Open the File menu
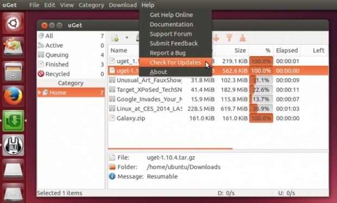Viewport: 337px width, 203px height. tap(34, 5)
